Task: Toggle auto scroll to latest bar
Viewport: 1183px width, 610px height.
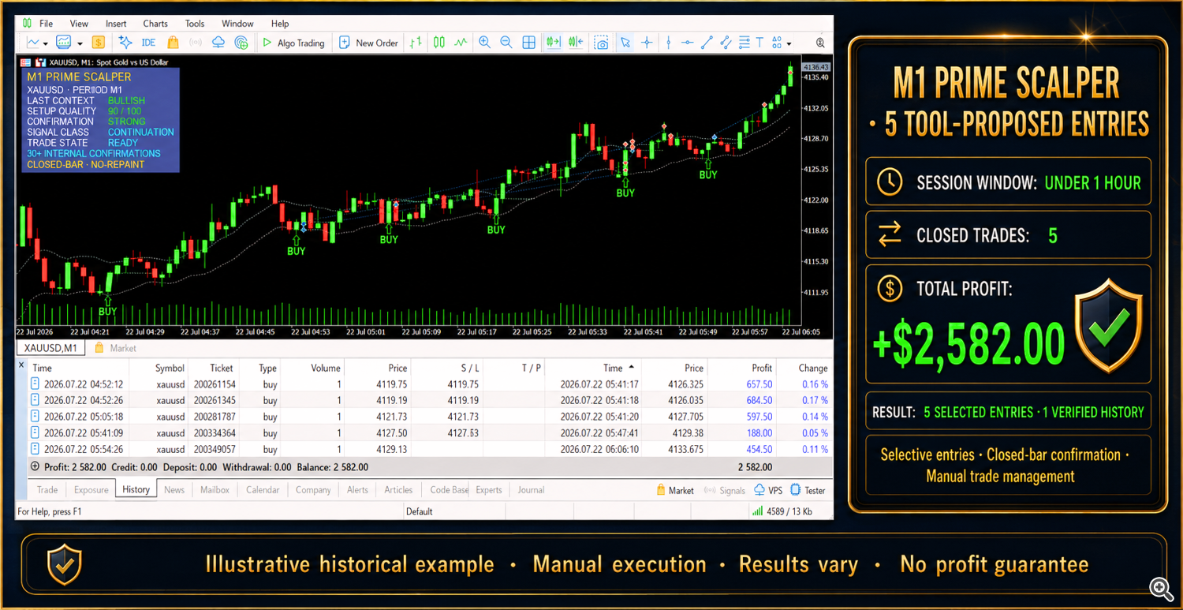Action: (554, 43)
